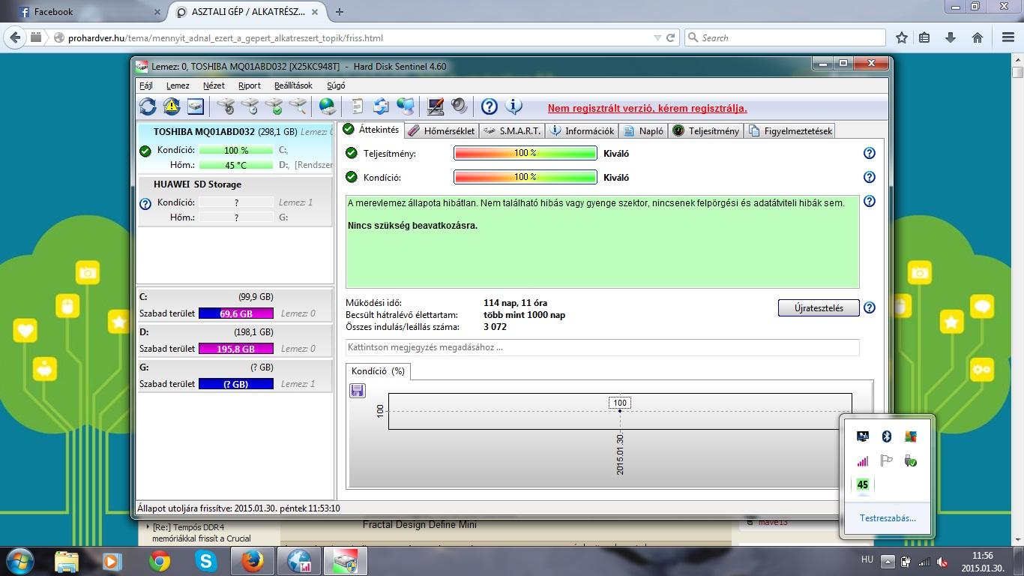Click help icon beside Teljesítmény bar
The image size is (1024, 576).
(870, 153)
